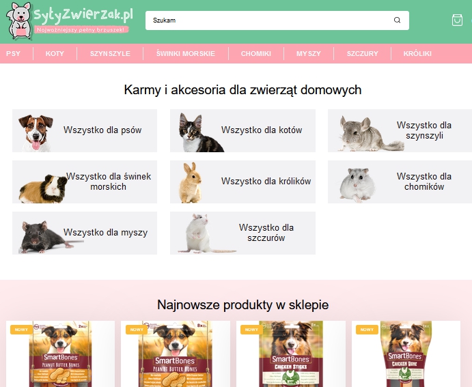Click the chinchilla category image
Viewport: 472px width, 387px height.
[x=363, y=134]
